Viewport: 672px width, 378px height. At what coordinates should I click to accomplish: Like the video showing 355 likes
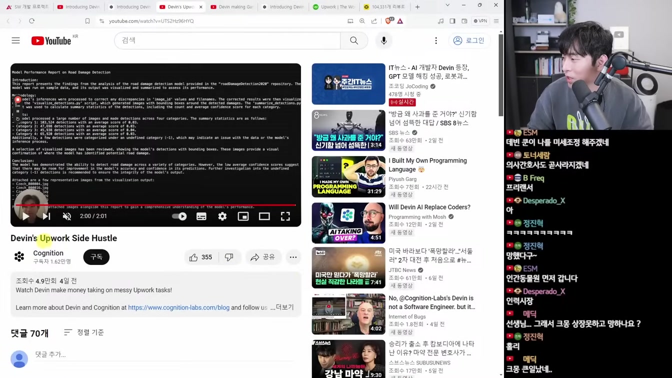200,257
